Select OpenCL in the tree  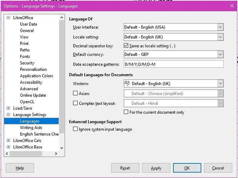pos(27,102)
